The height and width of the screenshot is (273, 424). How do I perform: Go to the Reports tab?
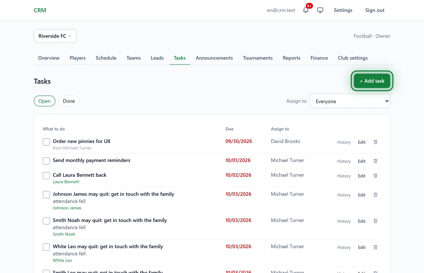pyautogui.click(x=292, y=58)
